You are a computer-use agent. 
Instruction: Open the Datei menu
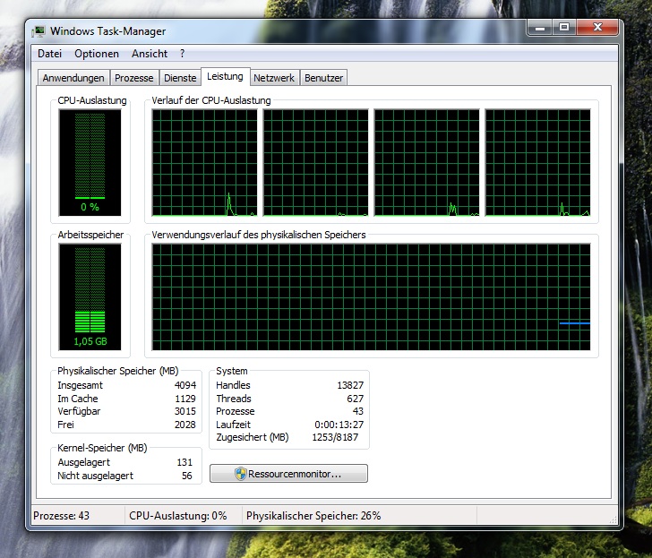tap(49, 54)
